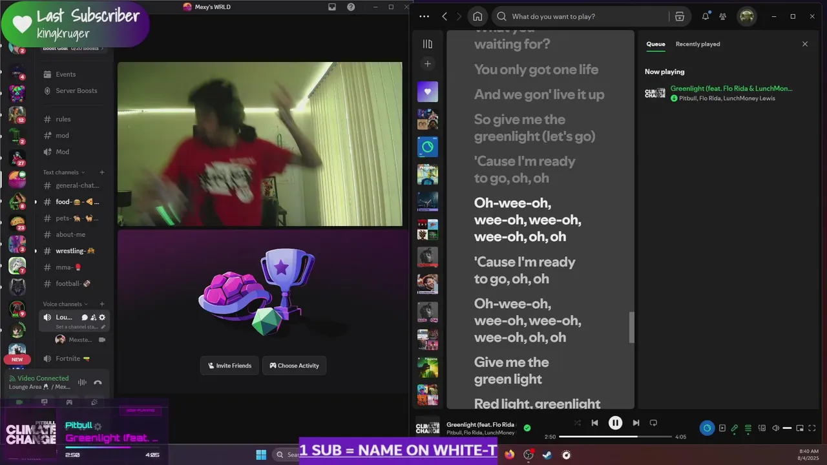Add a channel to Text channels
The width and height of the screenshot is (827, 465).
[x=101, y=172]
